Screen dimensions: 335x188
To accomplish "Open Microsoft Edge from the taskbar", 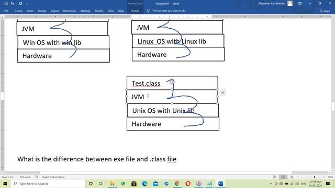I will (x=144, y=183).
